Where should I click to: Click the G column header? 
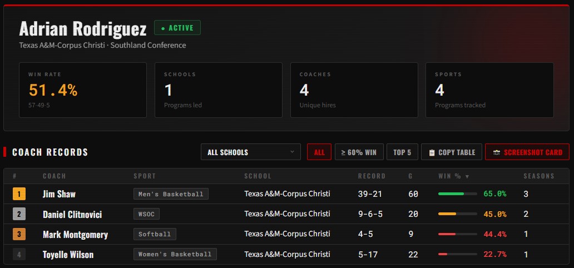click(x=410, y=176)
